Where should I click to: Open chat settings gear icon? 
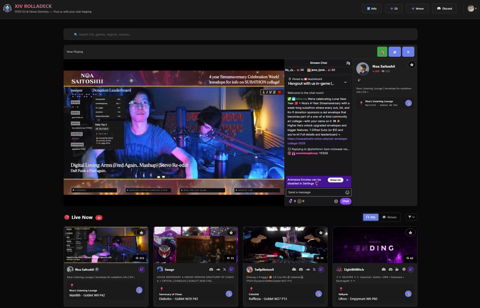[x=336, y=201]
